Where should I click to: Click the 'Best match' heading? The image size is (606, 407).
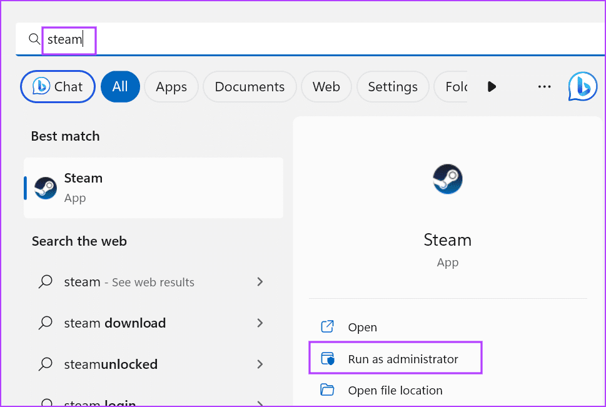(65, 136)
